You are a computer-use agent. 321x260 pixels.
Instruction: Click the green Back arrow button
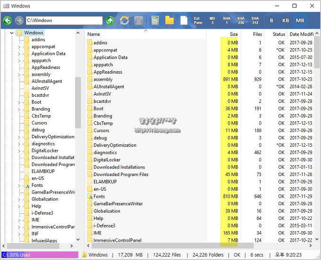coord(8,20)
